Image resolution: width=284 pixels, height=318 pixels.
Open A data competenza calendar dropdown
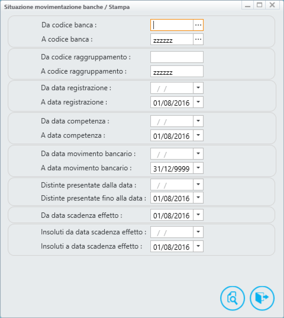coord(198,135)
